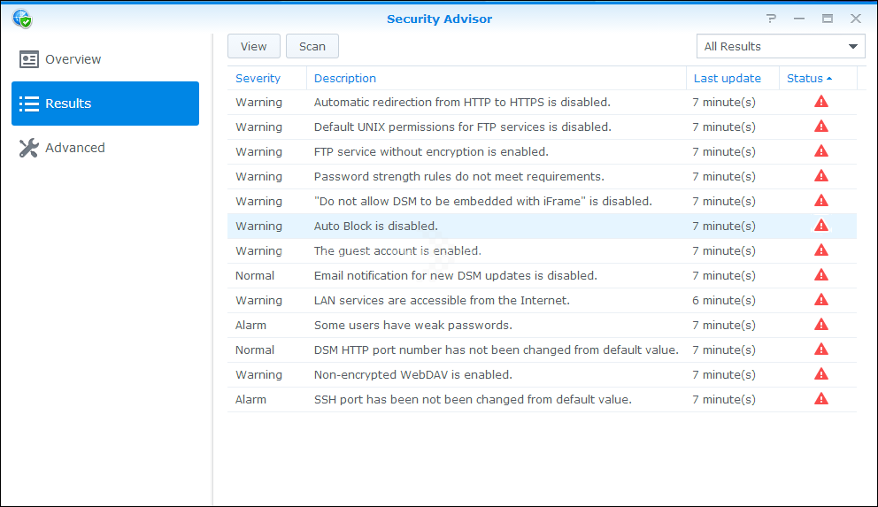Click the Advanced wrench icon
Image resolution: width=878 pixels, height=507 pixels.
tap(29, 148)
